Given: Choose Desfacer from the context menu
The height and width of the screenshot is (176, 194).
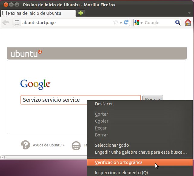Looking at the screenshot, I should (140, 104).
